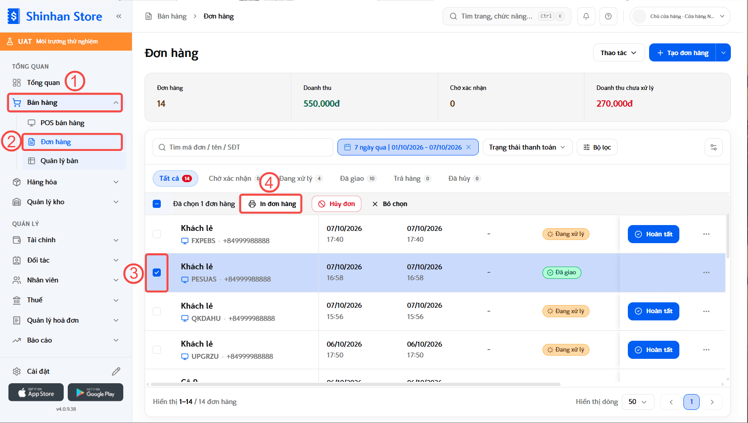Open the notifications bell
The height and width of the screenshot is (423, 748).
pos(586,16)
